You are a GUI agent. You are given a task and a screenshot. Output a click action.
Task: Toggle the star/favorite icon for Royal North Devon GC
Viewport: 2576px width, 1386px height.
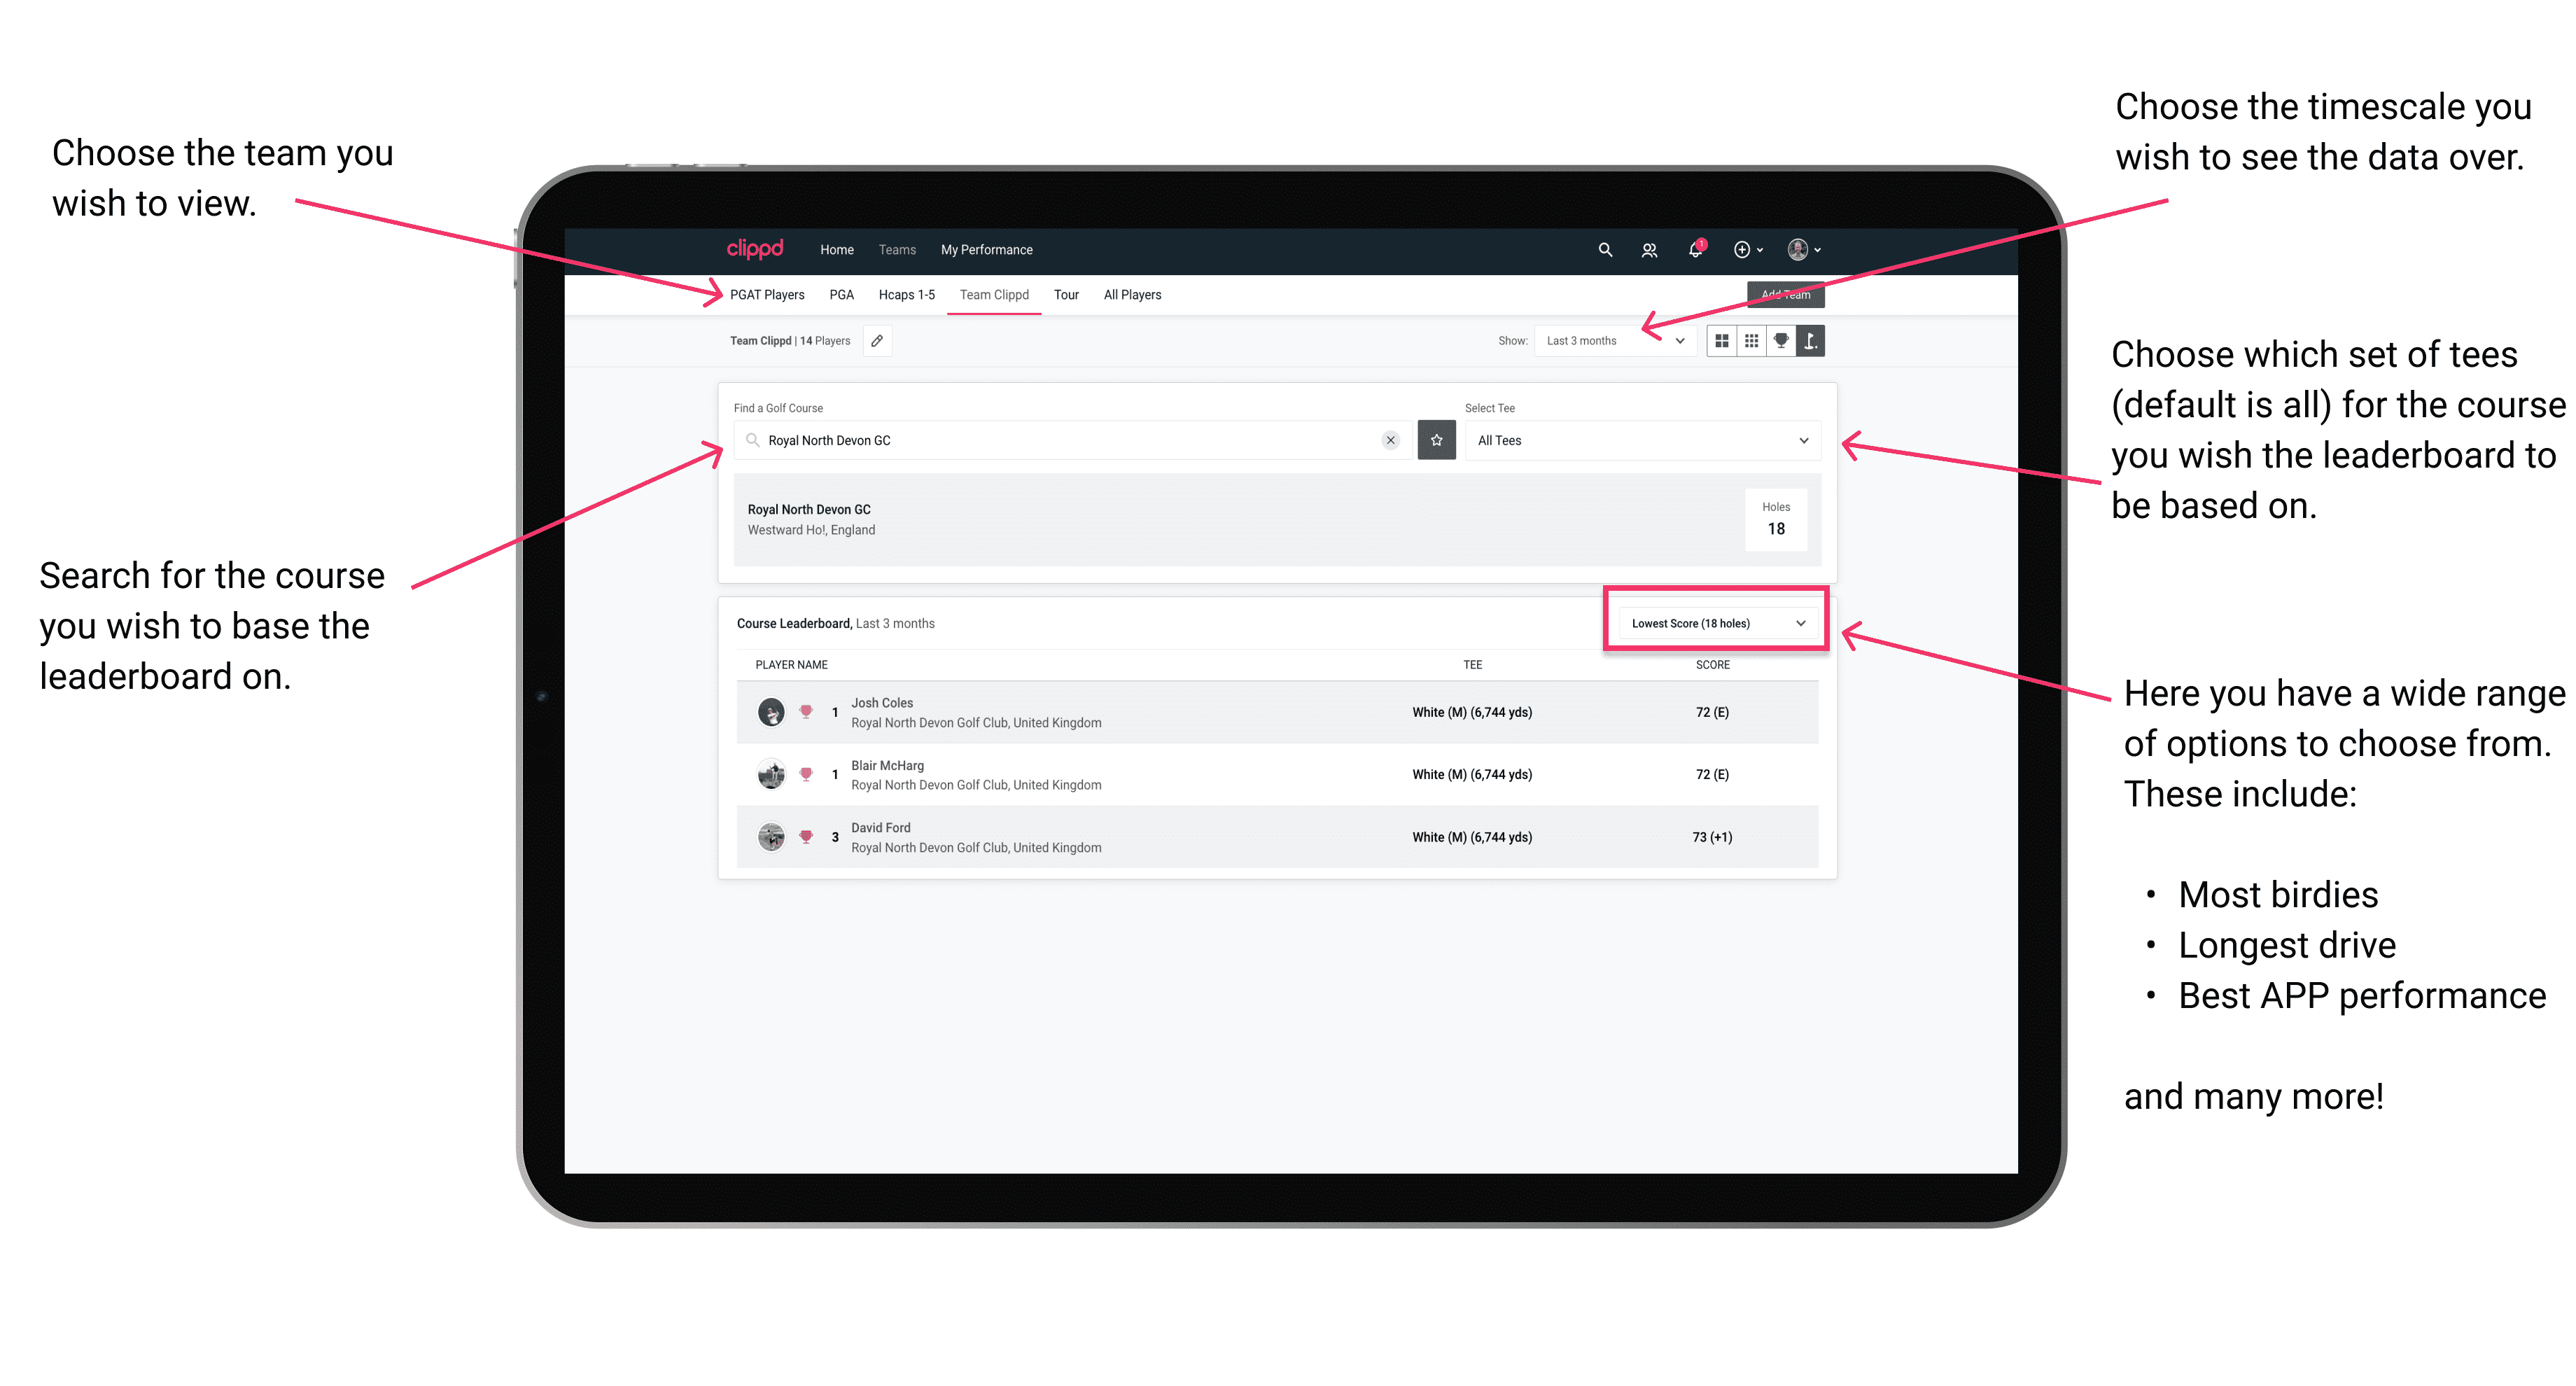[x=1436, y=442]
